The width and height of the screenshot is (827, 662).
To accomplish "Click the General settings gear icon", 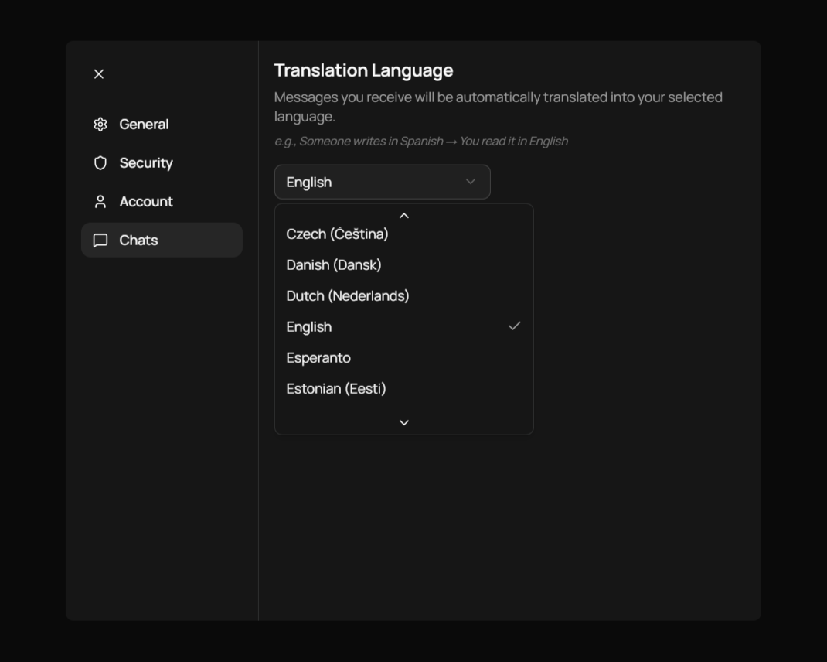I will 99,124.
